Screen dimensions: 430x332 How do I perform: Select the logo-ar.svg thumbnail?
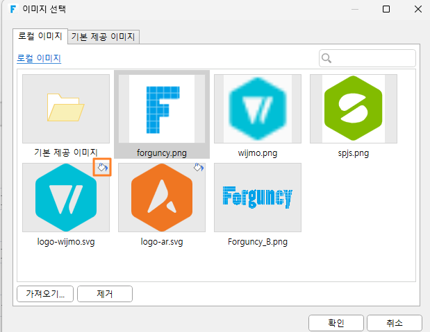pos(162,198)
